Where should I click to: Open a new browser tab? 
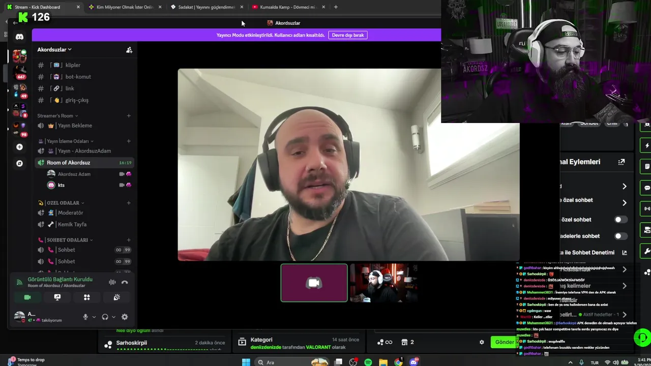(x=336, y=7)
